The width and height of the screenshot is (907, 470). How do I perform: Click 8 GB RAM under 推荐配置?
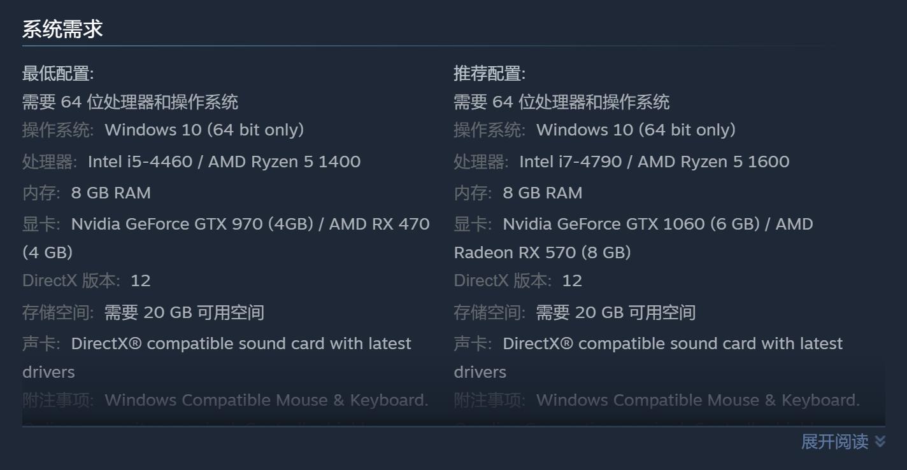pyautogui.click(x=542, y=193)
